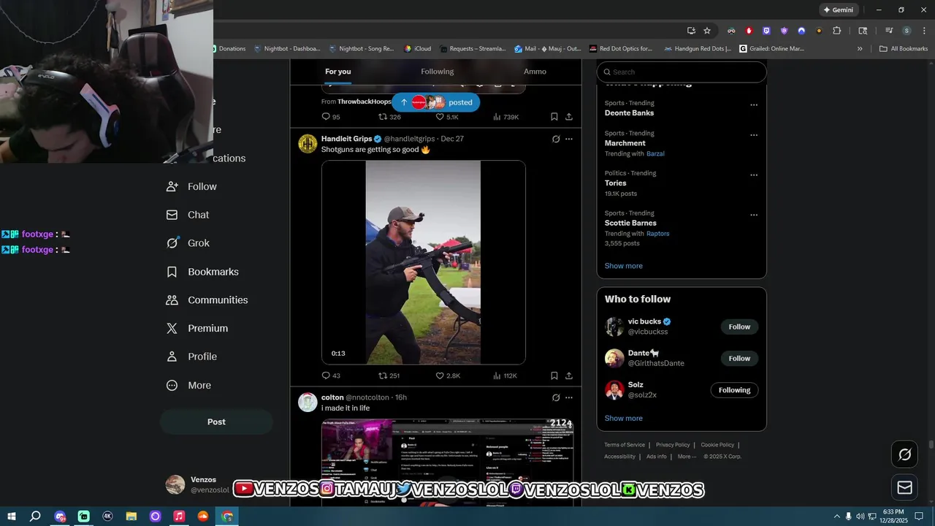Open the Grok sidebar icon
This screenshot has width=935, height=526.
(x=172, y=243)
